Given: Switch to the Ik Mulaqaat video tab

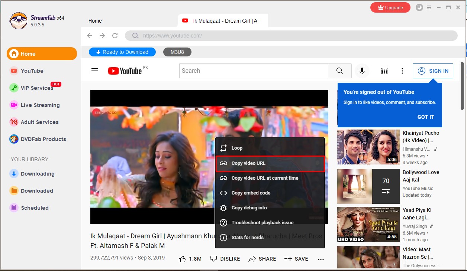Looking at the screenshot, I should [223, 21].
